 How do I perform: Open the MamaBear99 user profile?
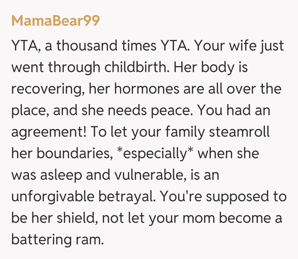click(55, 21)
